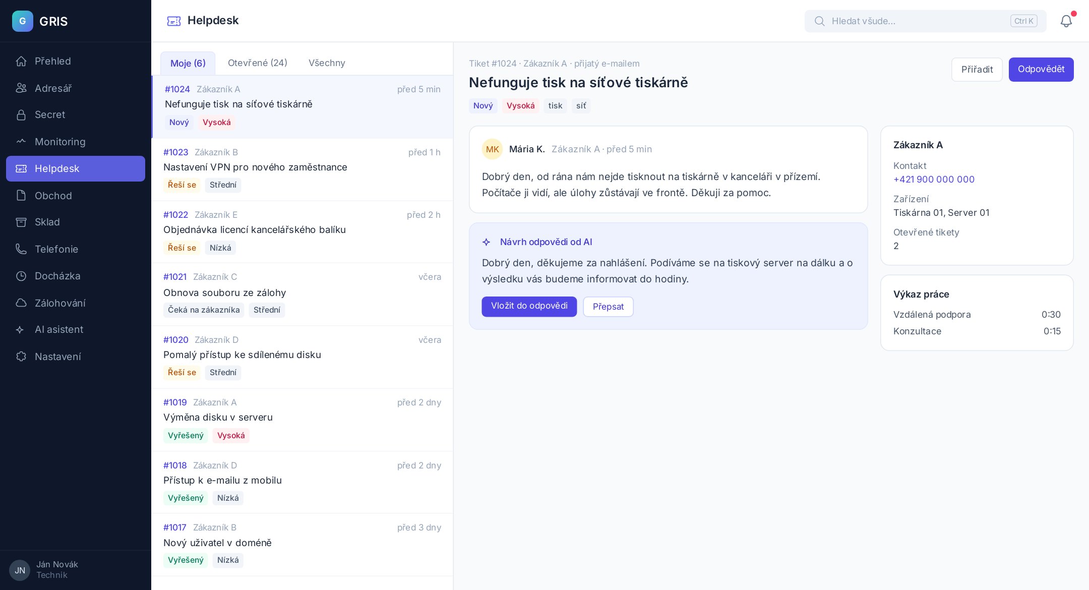Open Sklad archive box icon
Screen dimensions: 1089x590
[21, 222]
